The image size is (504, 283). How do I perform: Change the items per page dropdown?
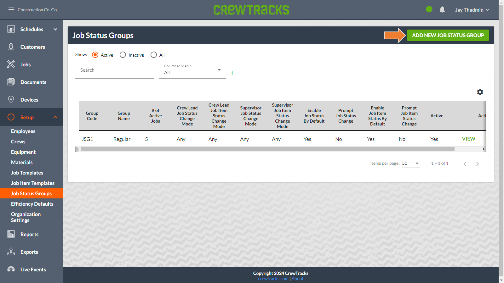[x=411, y=163]
